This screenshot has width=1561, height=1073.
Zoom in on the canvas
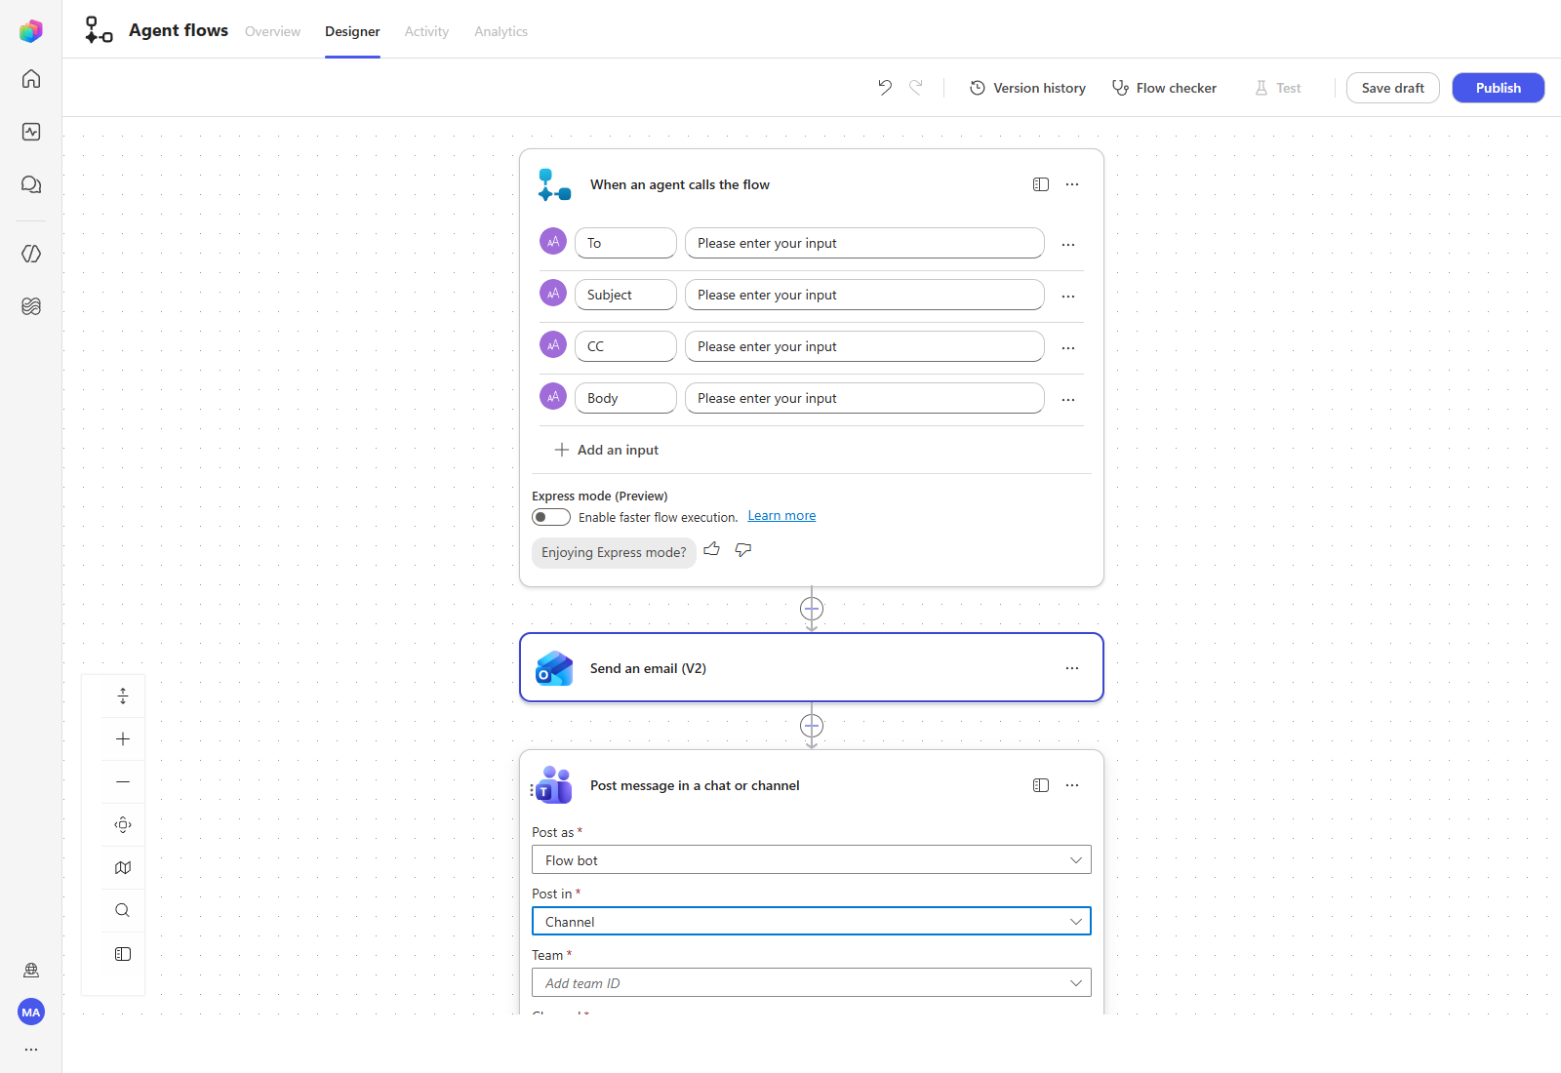[x=123, y=739]
